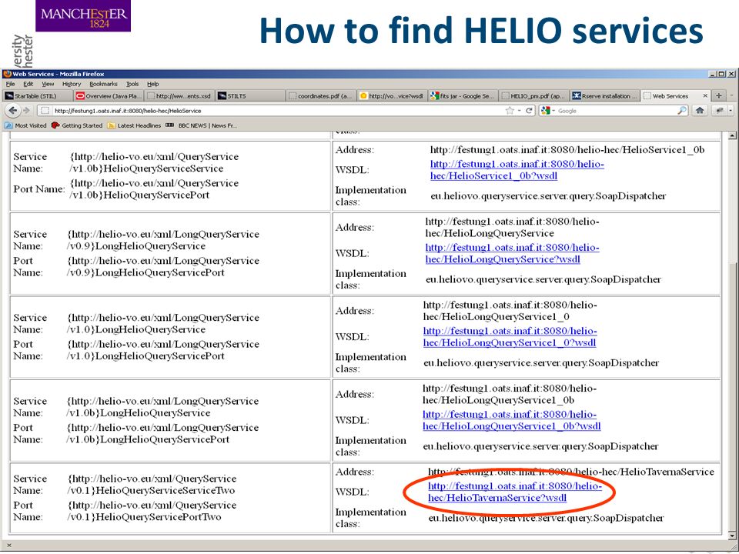Go forward with the forward arrow button
This screenshot has height=554, width=739.
(26, 111)
